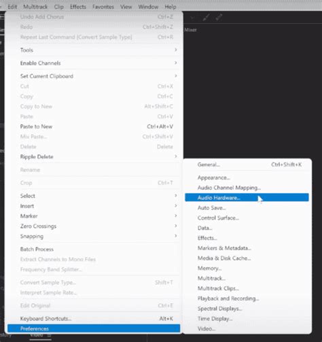Viewport: 322px width, 342px height.
Task: Open Spectral Displays preferences
Action: point(247,309)
